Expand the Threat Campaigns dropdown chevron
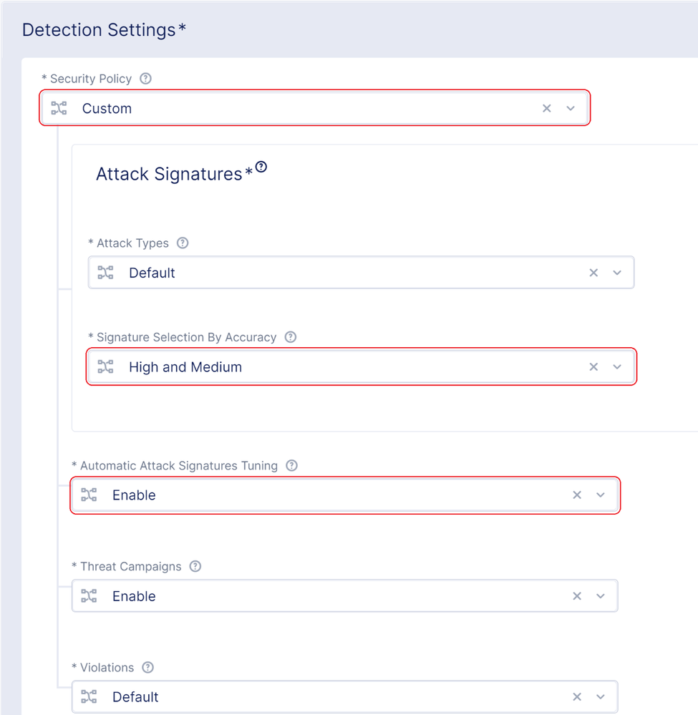The width and height of the screenshot is (698, 715). point(601,596)
